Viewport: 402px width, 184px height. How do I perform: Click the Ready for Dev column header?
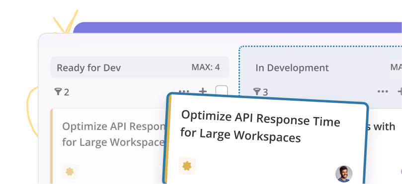point(140,67)
